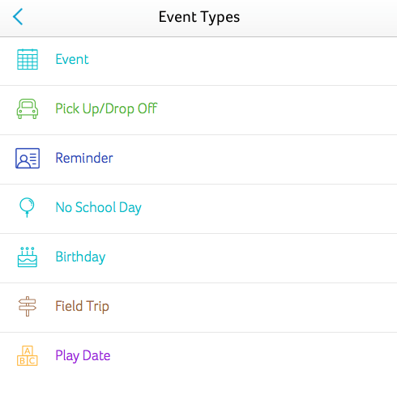
Task: Go back using the blue arrow
Action: 18,17
